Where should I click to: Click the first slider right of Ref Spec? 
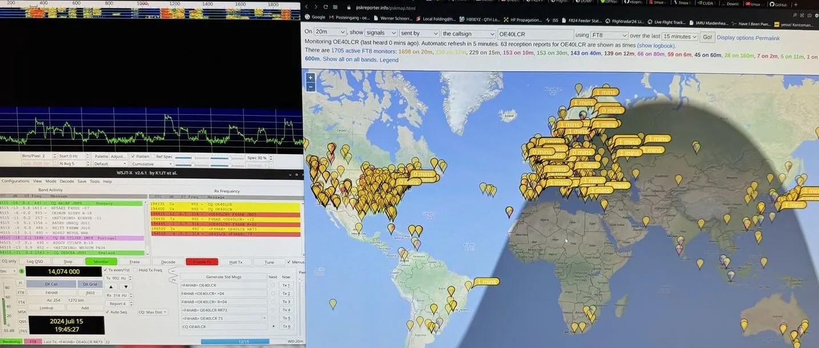pyautogui.click(x=191, y=157)
